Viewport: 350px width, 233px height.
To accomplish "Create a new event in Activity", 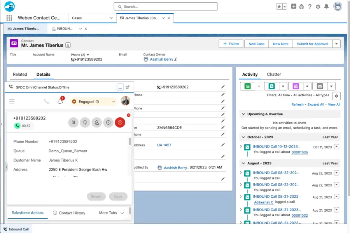I will [x=296, y=86].
